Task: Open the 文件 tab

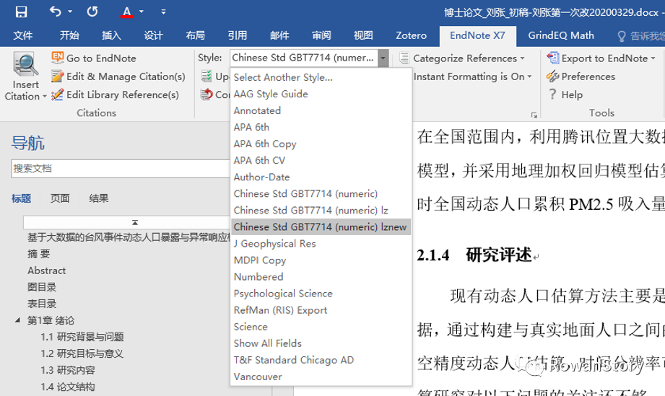Action: click(x=23, y=35)
